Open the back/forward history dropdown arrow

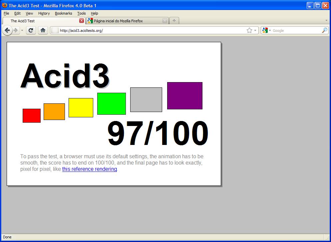coord(22,31)
